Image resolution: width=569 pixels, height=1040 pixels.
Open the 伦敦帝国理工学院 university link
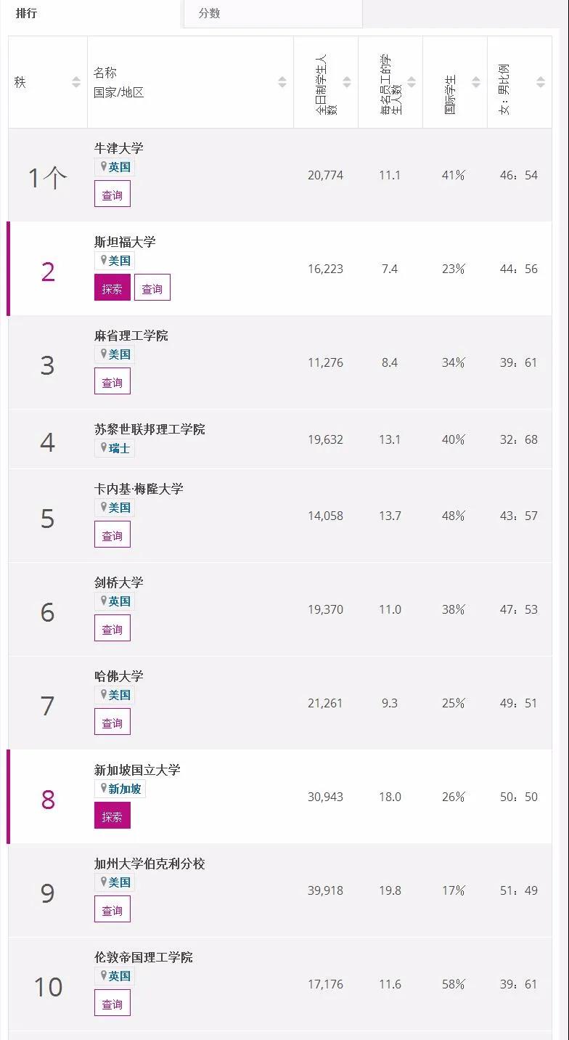coord(144,956)
